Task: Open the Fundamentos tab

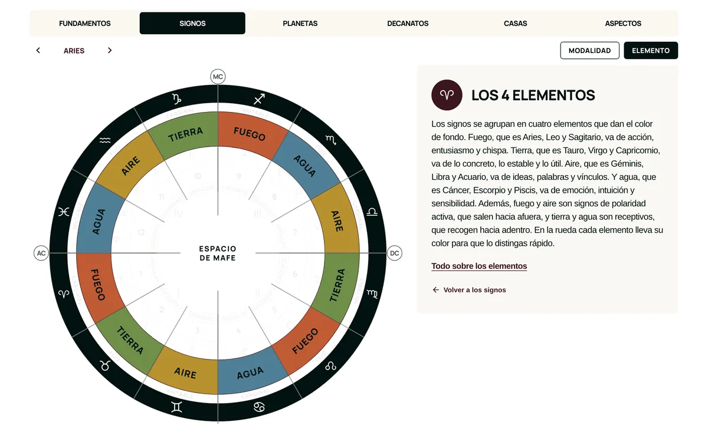Action: tap(85, 24)
